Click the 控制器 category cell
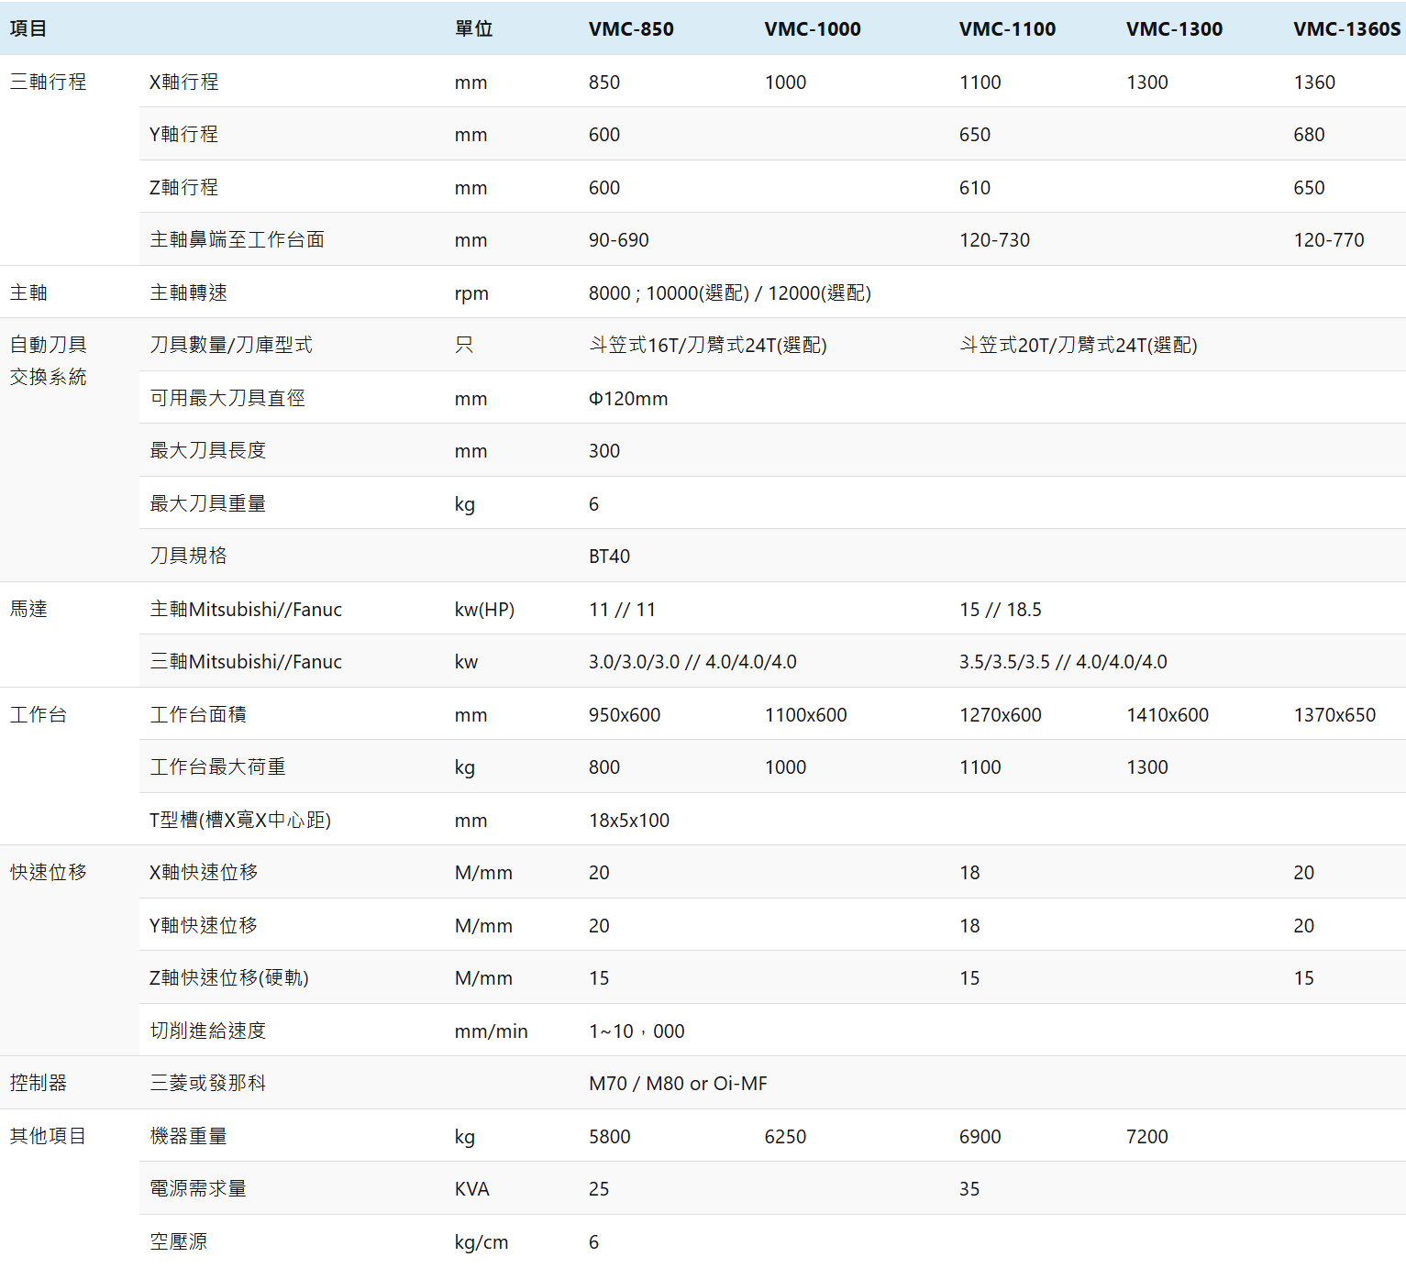Screen dimensions: 1406x1268 pos(39,1083)
